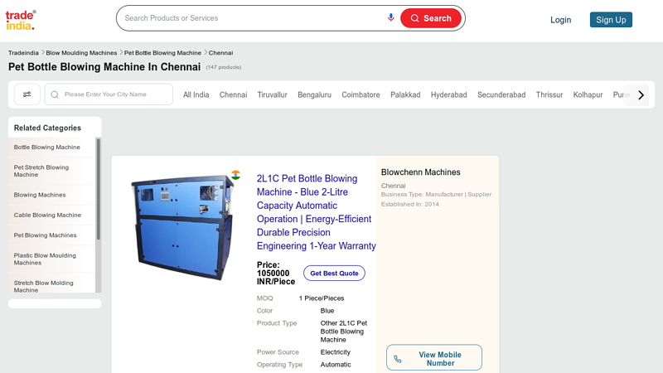663x373 pixels.
Task: Click the (147 products) count
Action: click(x=224, y=67)
